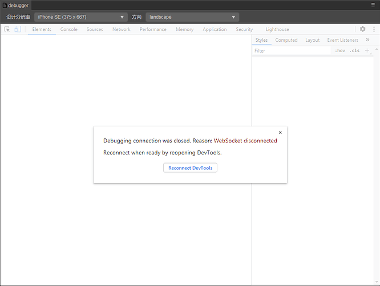The width and height of the screenshot is (380, 286).
Task: Toggle the .cls element classes button
Action: [354, 50]
